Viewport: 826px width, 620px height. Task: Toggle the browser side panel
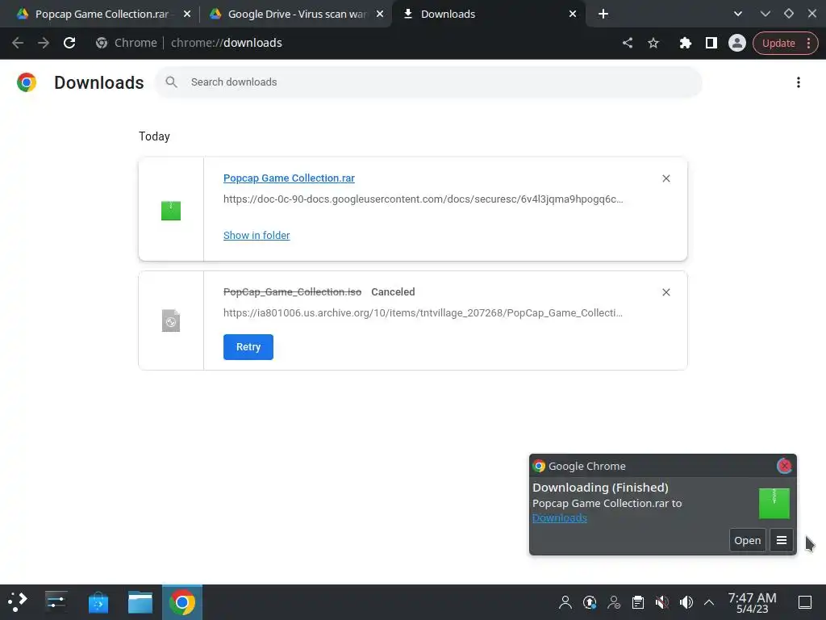click(x=711, y=43)
